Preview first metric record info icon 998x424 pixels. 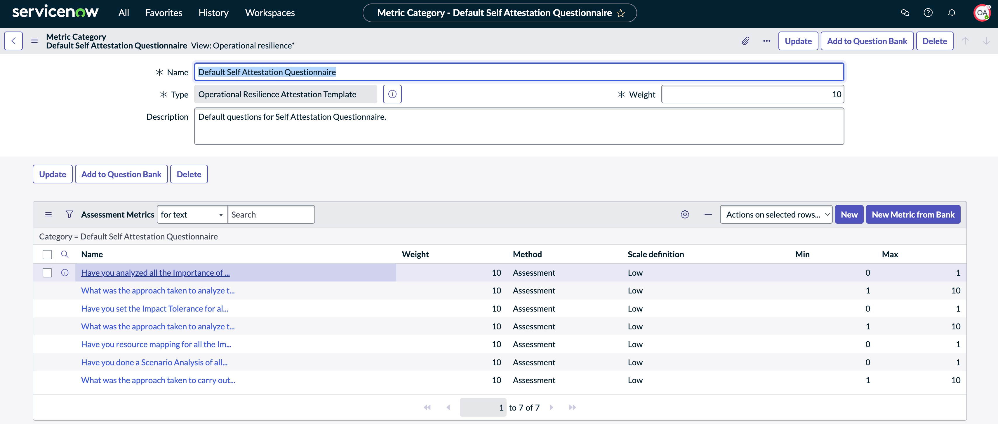[x=65, y=272]
